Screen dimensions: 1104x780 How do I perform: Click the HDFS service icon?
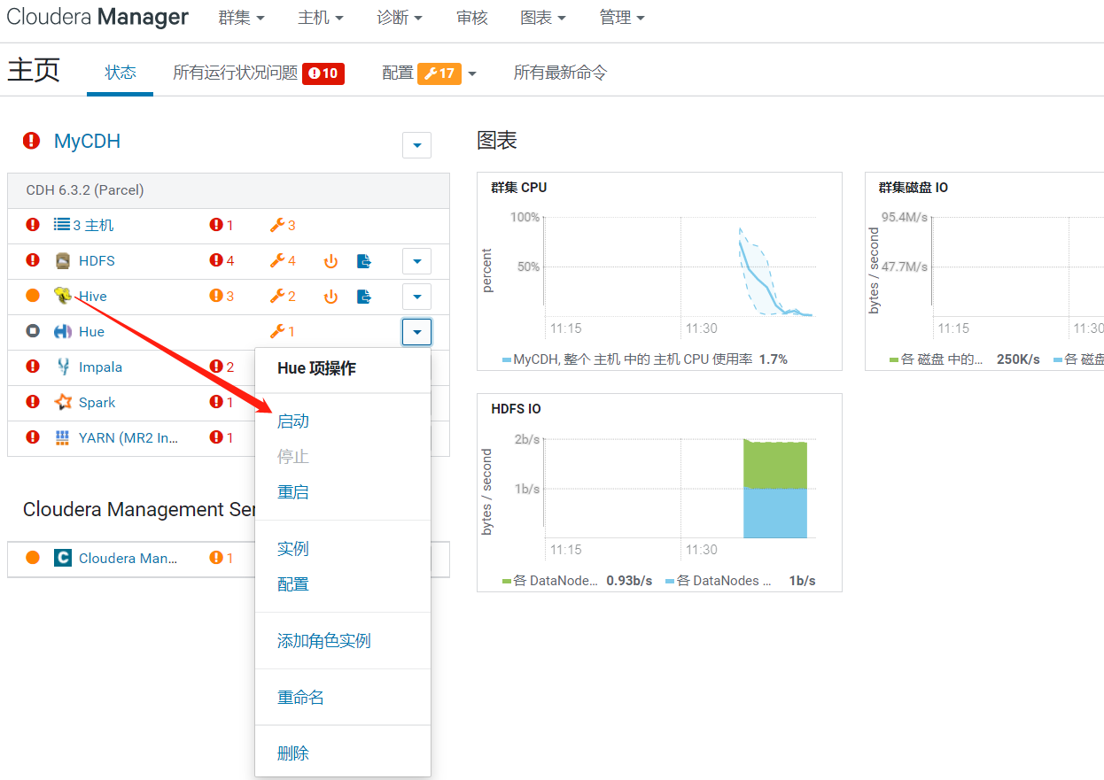(62, 260)
